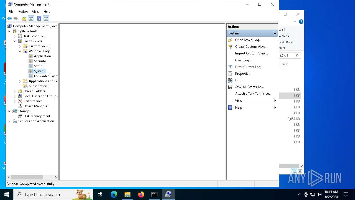Click Filter Current Log action
355x200 pixels.
pos(249,67)
